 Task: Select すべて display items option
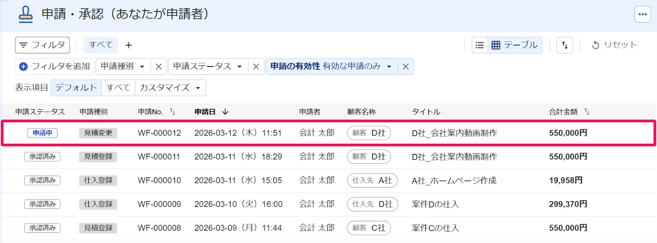[118, 88]
